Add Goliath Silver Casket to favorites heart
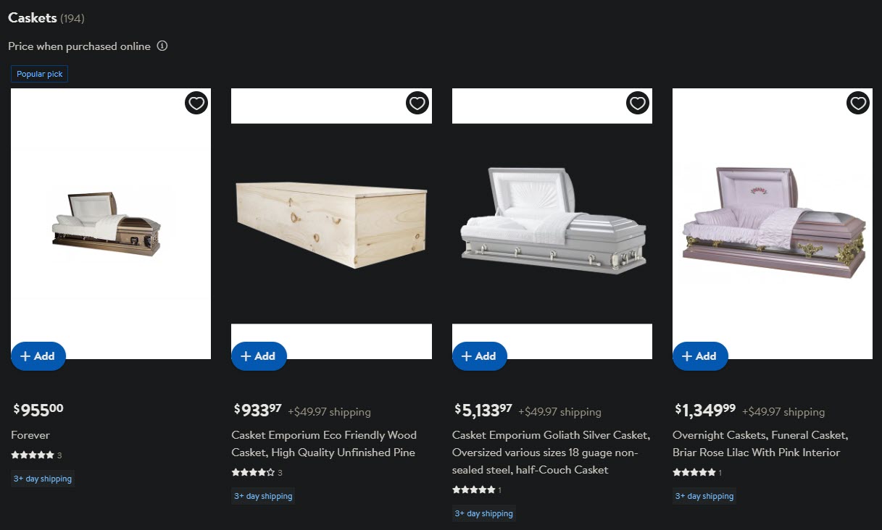 point(638,104)
